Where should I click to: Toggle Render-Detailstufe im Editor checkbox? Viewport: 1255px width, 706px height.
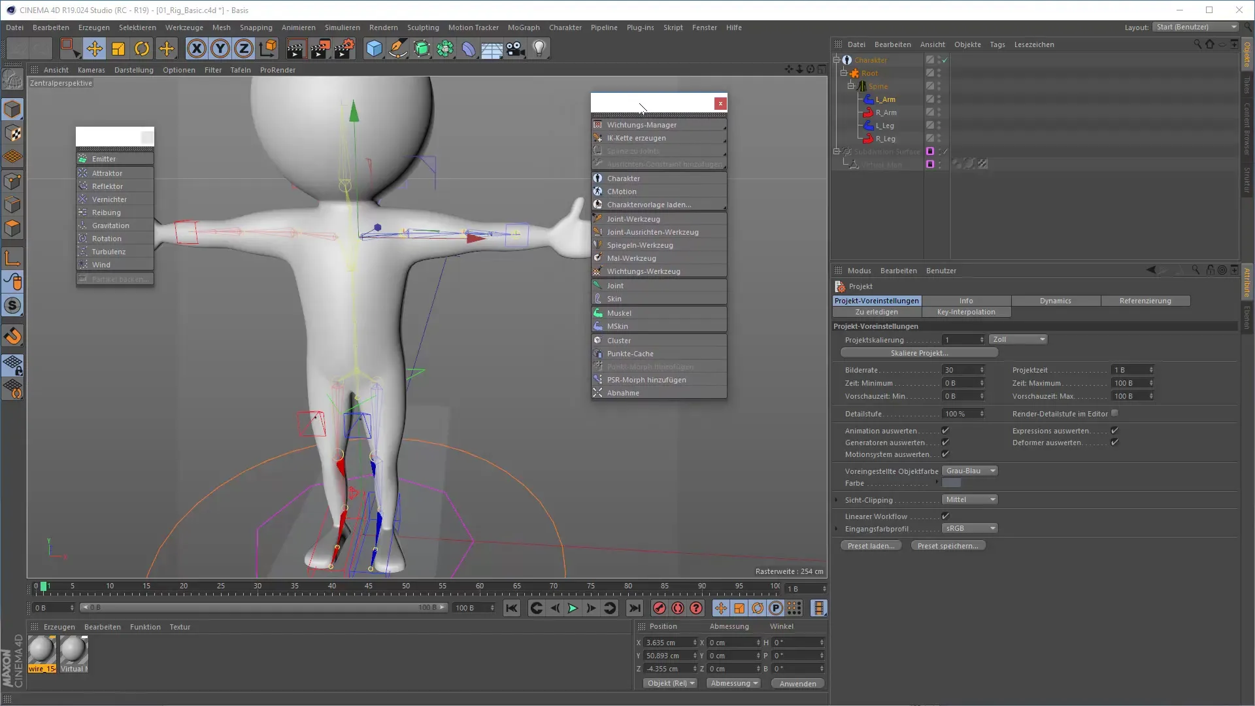1114,413
